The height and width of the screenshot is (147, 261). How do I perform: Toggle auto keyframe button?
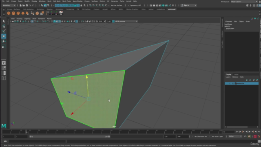pos(255,136)
